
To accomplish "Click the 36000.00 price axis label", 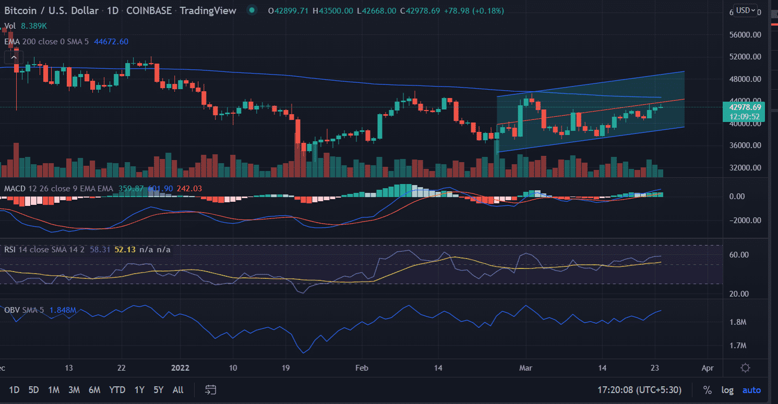I will point(746,145).
